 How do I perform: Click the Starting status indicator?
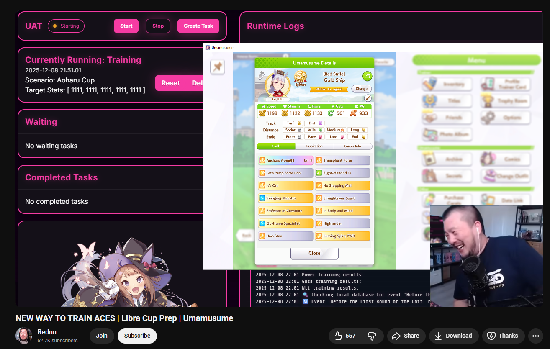coord(66,26)
